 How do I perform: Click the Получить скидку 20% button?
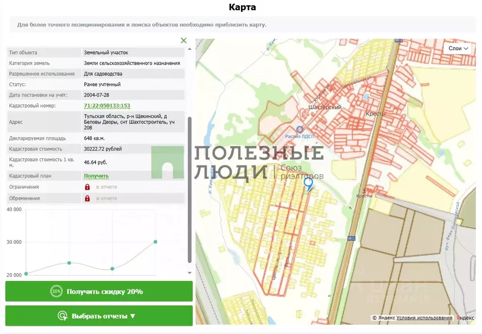(x=99, y=291)
